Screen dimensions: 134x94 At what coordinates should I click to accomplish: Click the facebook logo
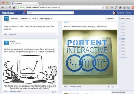[8, 13]
